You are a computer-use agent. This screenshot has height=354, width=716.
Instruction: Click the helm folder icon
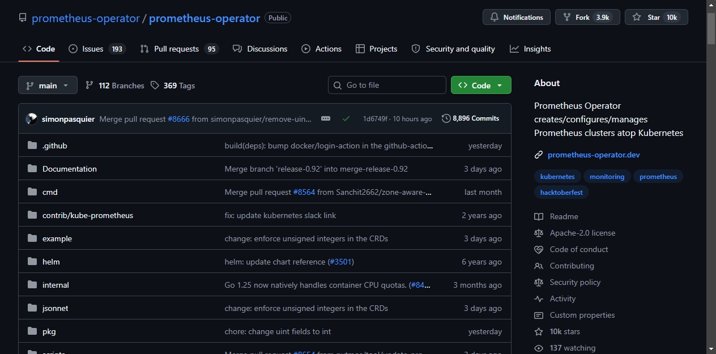[32, 262]
